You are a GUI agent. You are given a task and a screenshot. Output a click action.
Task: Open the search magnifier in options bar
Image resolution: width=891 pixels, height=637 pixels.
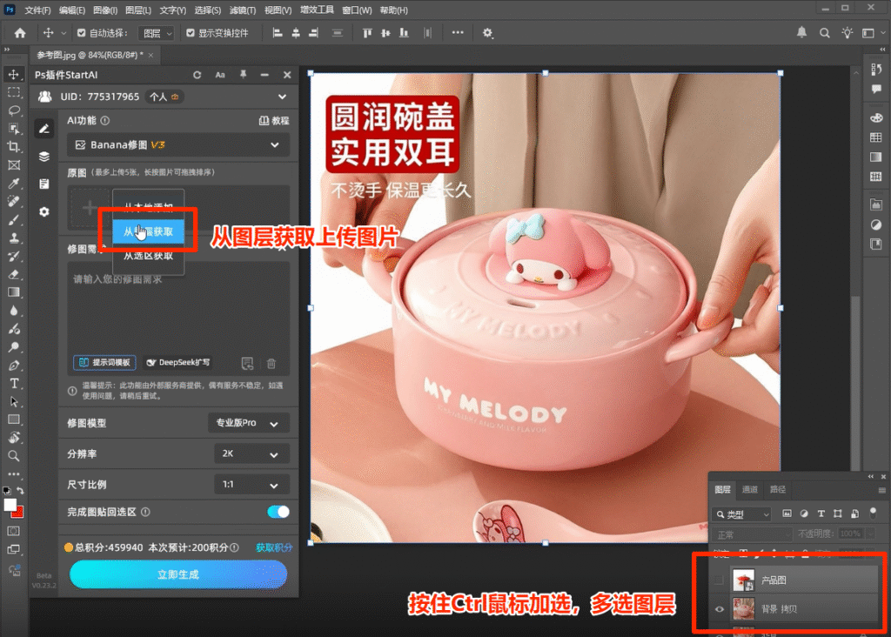(825, 33)
